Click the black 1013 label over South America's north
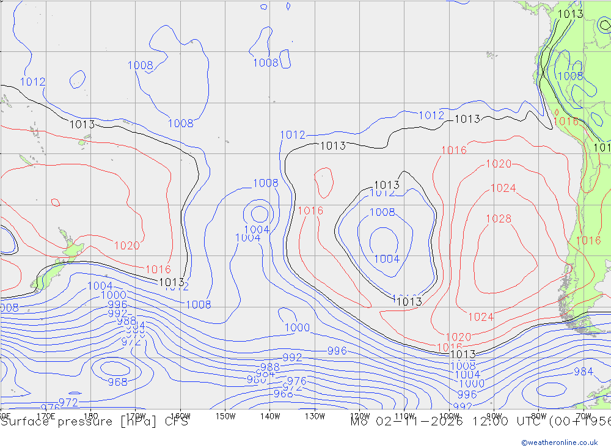 coord(570,14)
